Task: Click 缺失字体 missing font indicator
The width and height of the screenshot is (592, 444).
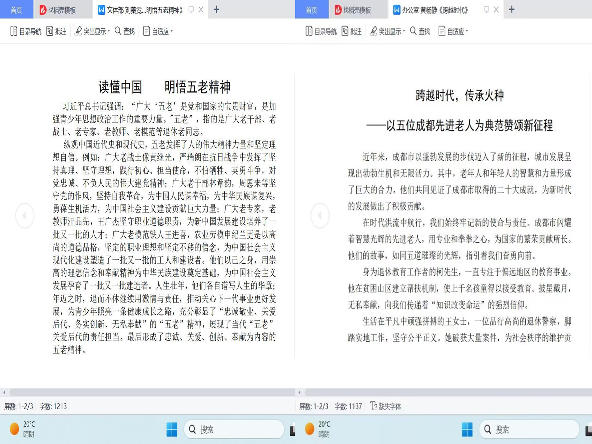Action: 386,406
